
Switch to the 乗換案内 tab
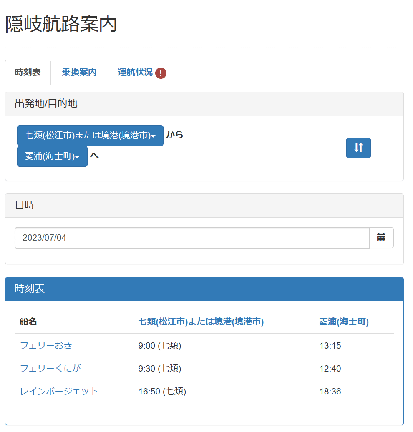coord(79,72)
